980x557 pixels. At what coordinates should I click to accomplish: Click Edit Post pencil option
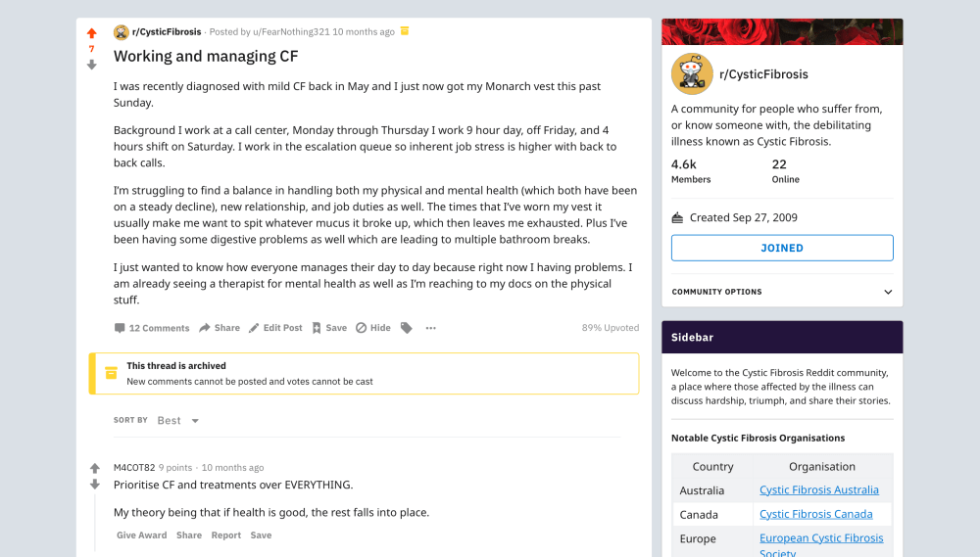(275, 328)
